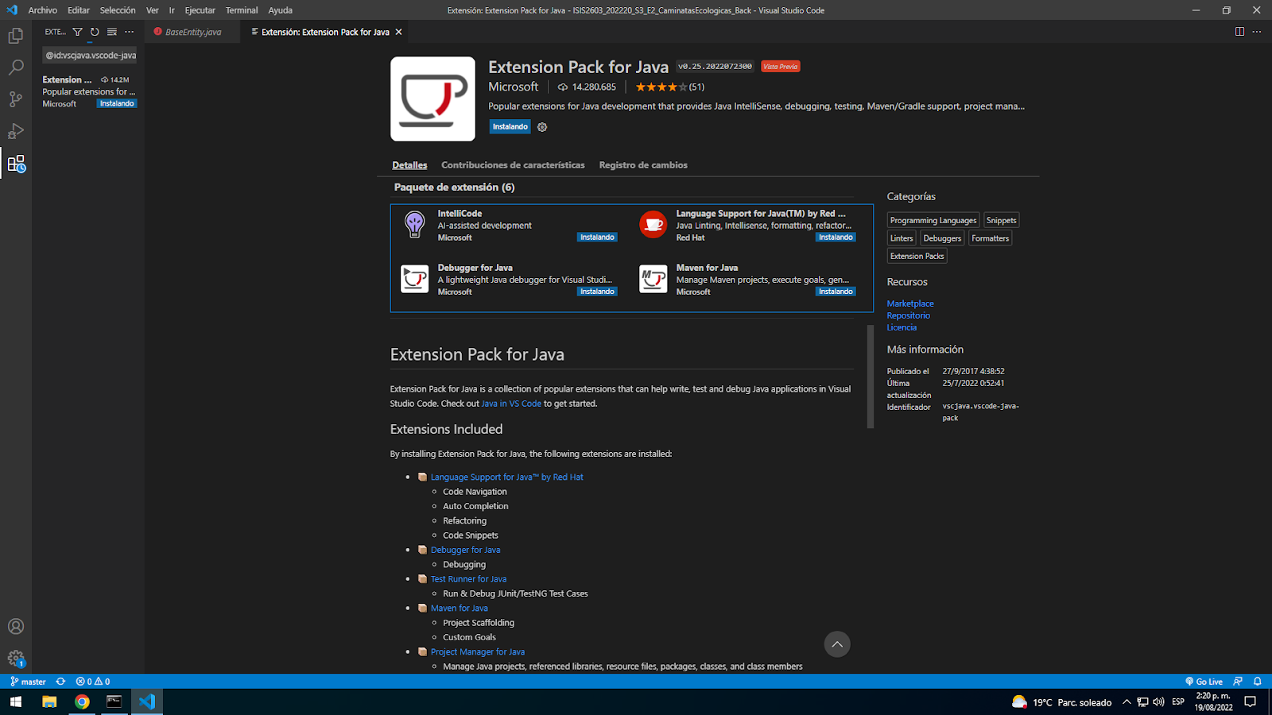Open Source Control view
This screenshot has width=1272, height=715.
(x=16, y=99)
